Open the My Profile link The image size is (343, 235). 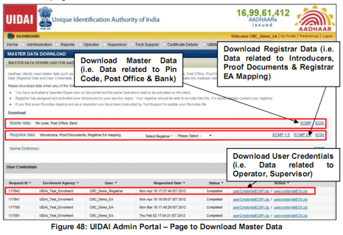click(288, 36)
